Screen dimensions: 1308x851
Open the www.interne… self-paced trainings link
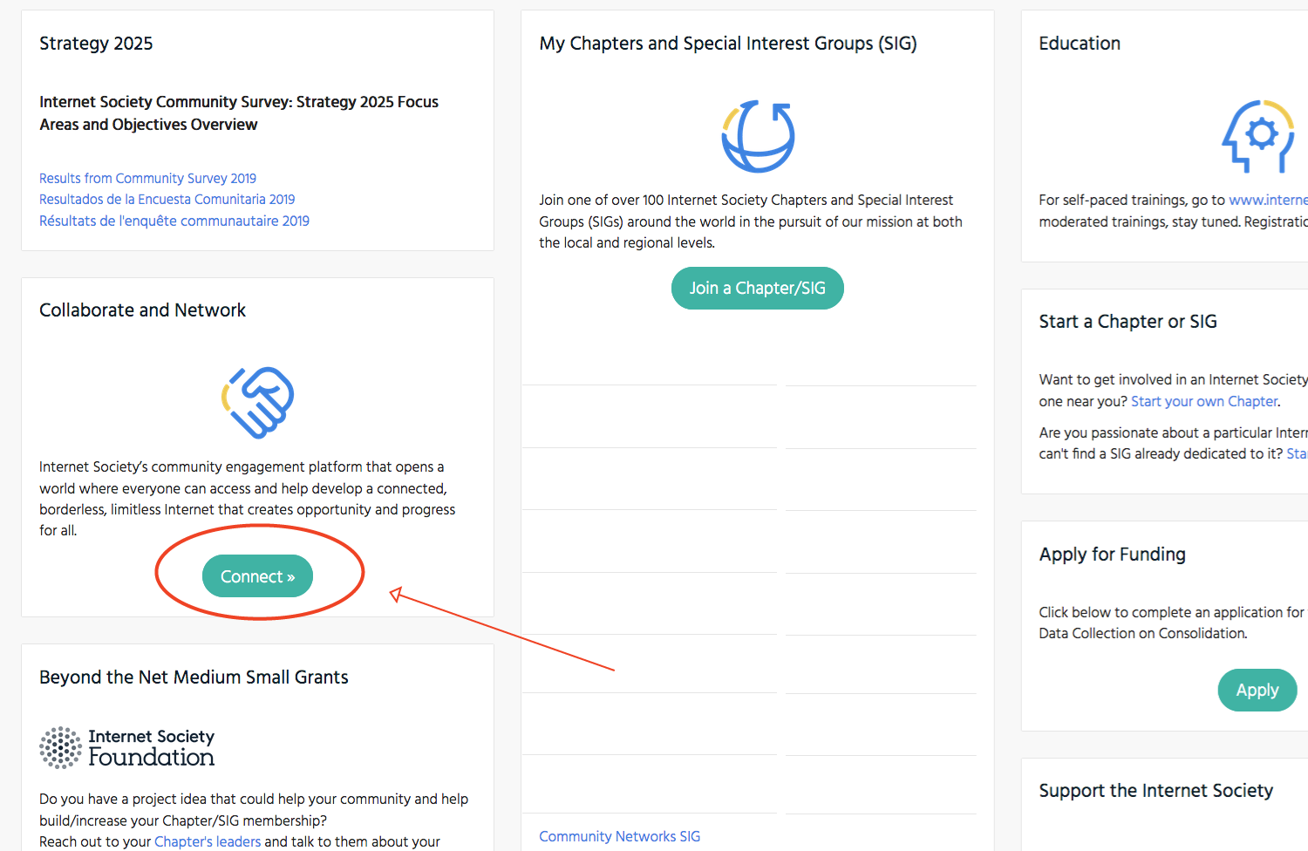(1268, 200)
